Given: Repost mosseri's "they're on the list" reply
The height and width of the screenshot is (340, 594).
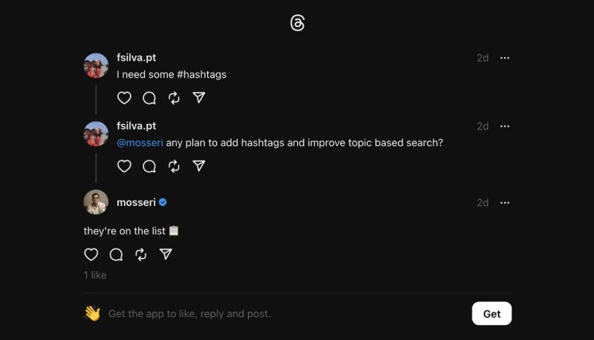Looking at the screenshot, I should point(140,255).
